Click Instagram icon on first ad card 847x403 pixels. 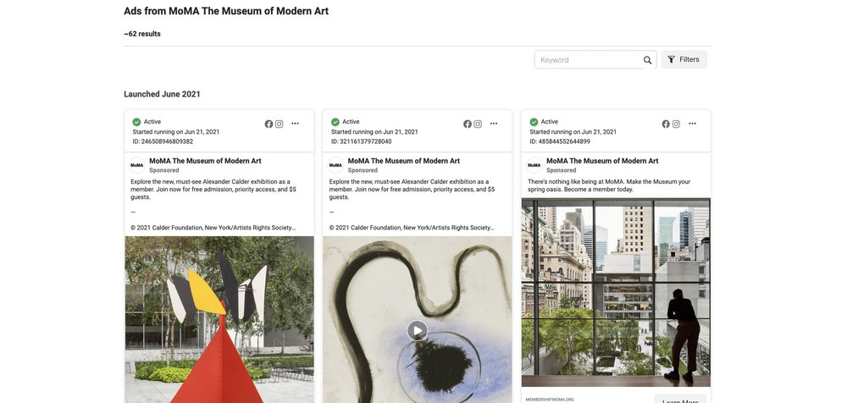280,124
